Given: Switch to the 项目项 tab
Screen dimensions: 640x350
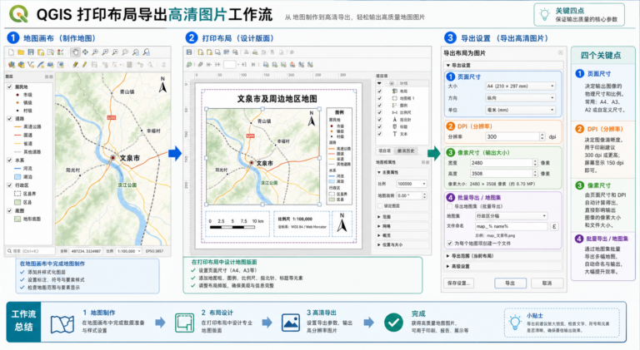Looking at the screenshot, I should coord(384,150).
